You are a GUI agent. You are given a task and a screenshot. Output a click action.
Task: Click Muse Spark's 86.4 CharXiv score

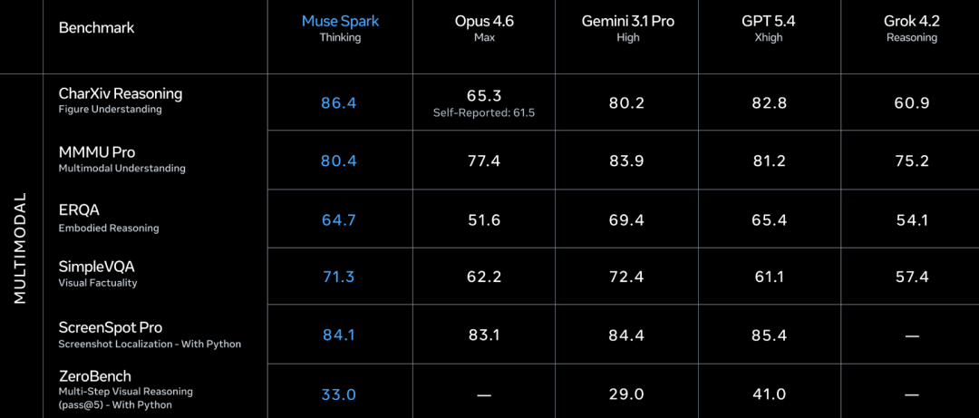[339, 103]
